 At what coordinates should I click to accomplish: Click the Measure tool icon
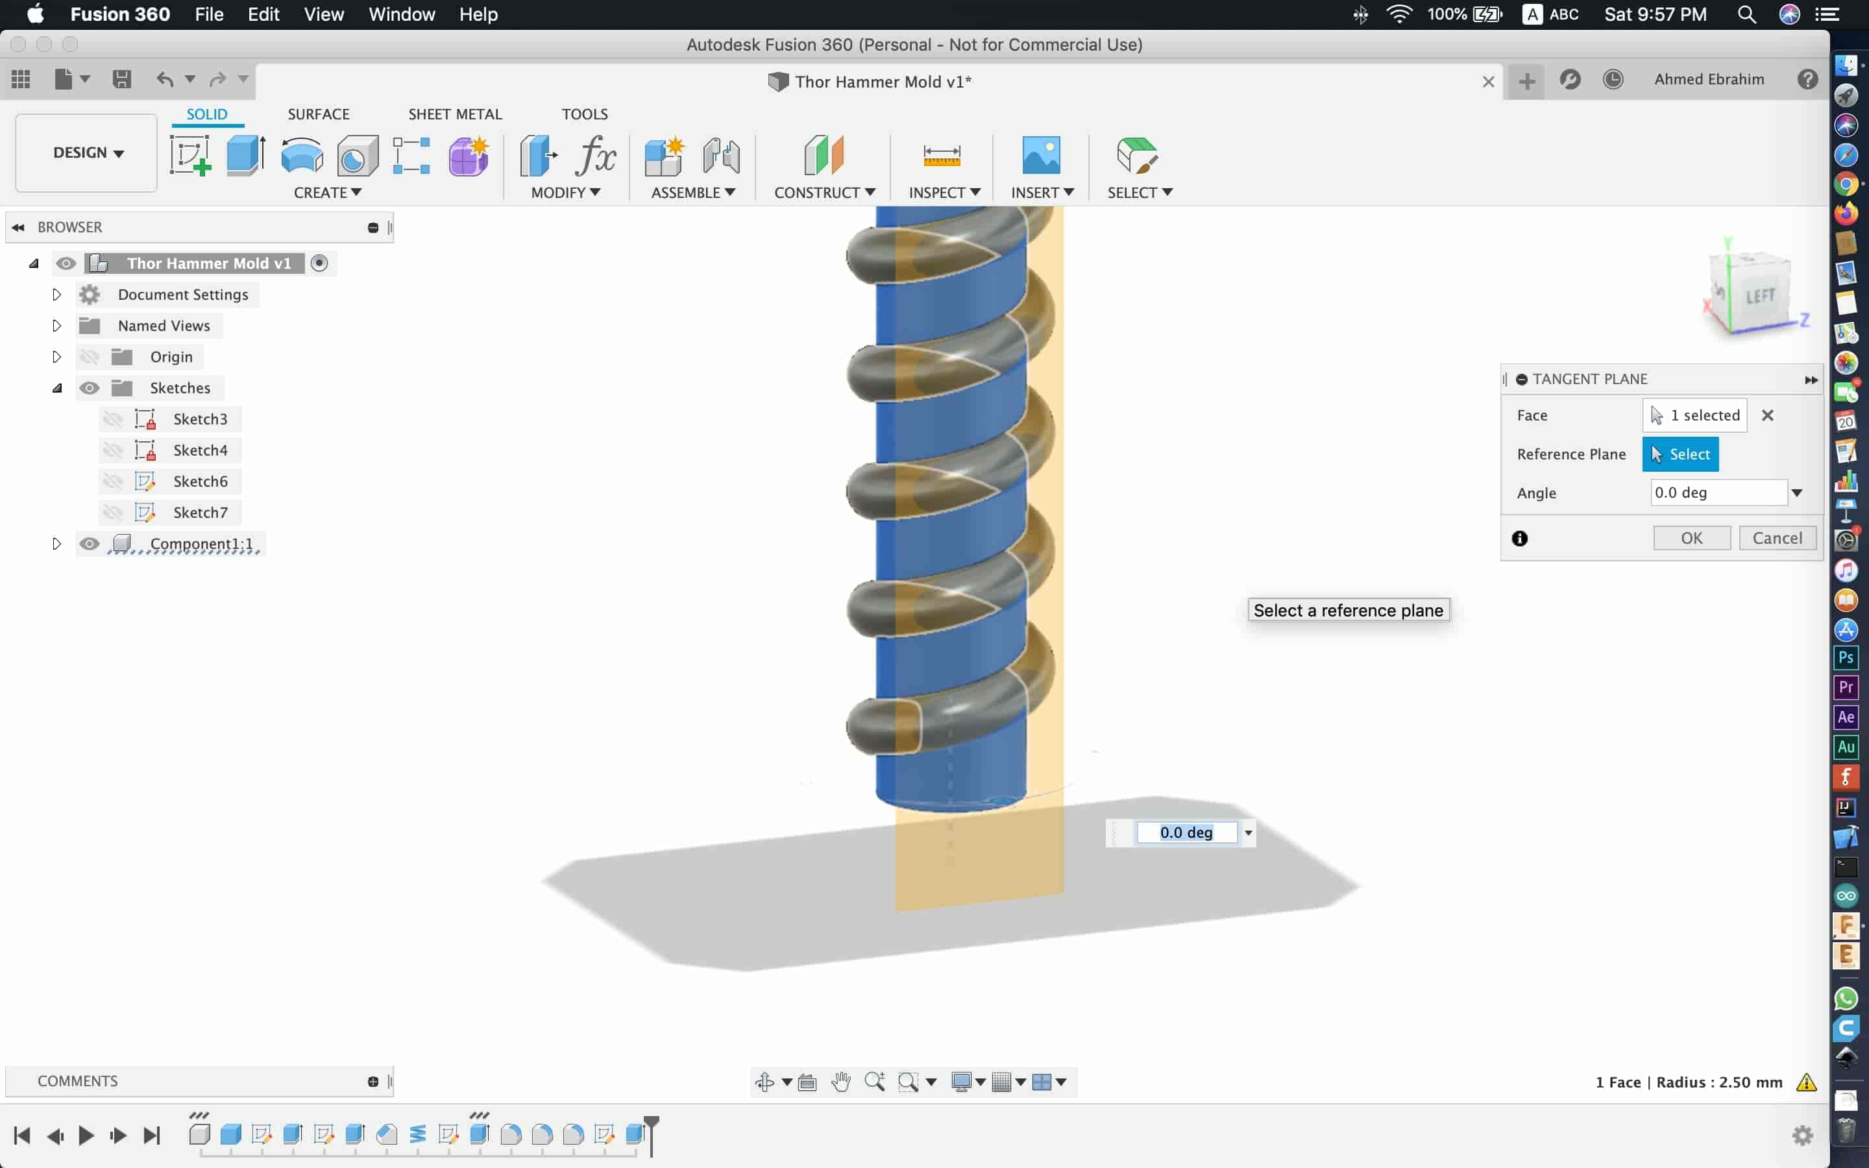(942, 155)
